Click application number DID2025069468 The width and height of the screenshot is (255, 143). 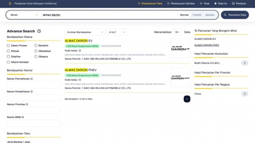pos(111,75)
